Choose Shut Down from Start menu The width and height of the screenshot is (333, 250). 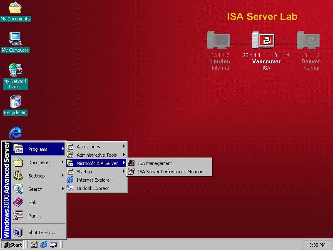pyautogui.click(x=41, y=232)
